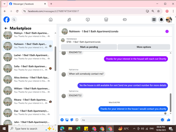This screenshot has height=132, width=176.
Task: Open Nahieem conversation header name
Action: click(x=94, y=31)
